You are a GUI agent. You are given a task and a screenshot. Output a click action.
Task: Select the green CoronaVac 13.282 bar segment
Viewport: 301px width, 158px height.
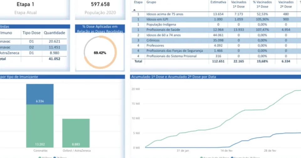pyautogui.click(x=40, y=126)
